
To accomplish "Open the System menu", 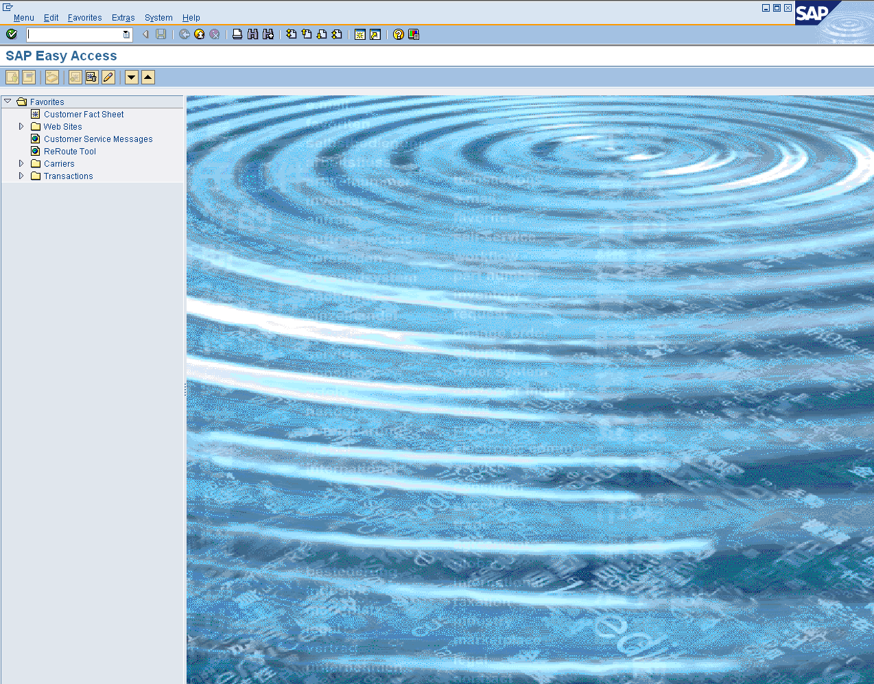I will 158,18.
